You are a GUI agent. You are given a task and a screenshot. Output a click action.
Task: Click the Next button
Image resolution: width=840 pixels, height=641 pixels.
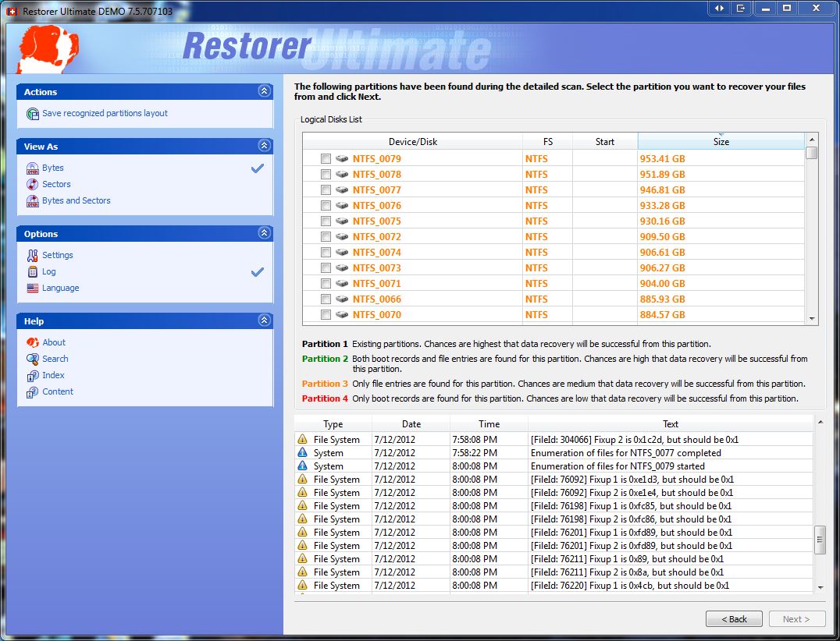796,618
